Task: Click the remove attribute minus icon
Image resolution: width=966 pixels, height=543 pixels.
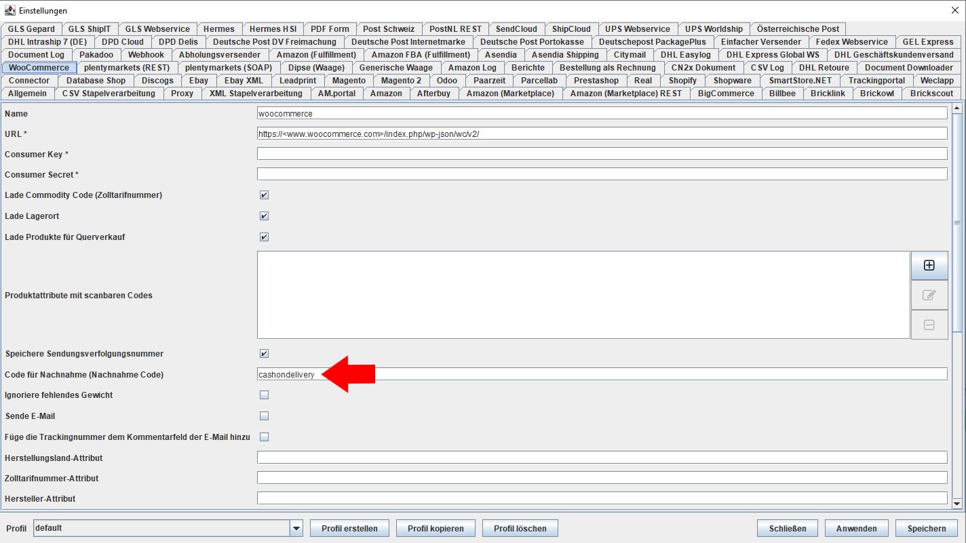Action: point(929,325)
